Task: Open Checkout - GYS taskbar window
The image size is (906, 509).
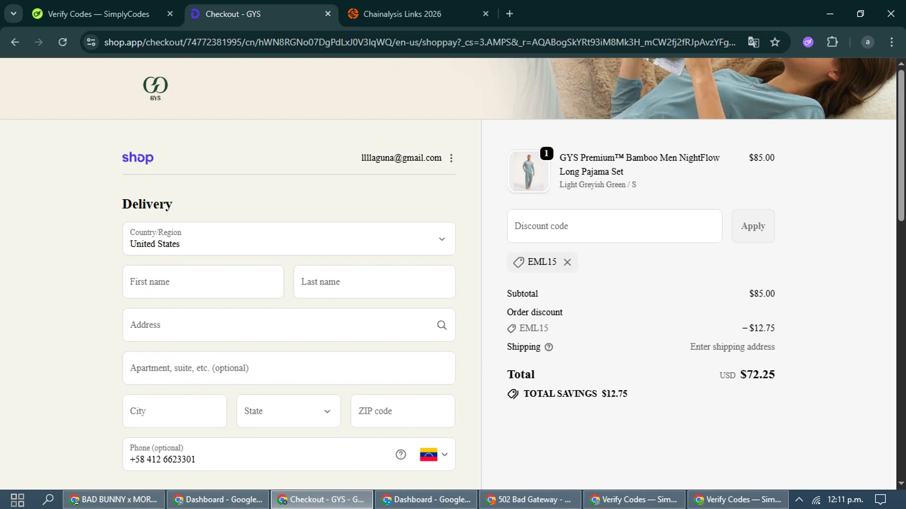Action: click(x=322, y=500)
